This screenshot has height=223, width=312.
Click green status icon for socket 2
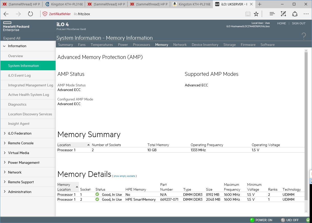(x=97, y=199)
